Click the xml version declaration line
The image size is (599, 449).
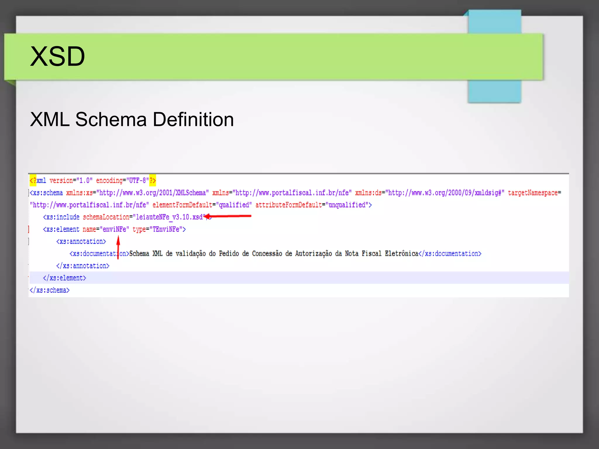[x=93, y=180]
